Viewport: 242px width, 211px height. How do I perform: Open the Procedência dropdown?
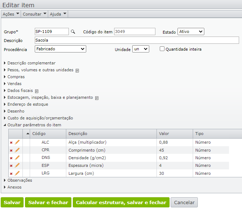[x=60, y=49]
